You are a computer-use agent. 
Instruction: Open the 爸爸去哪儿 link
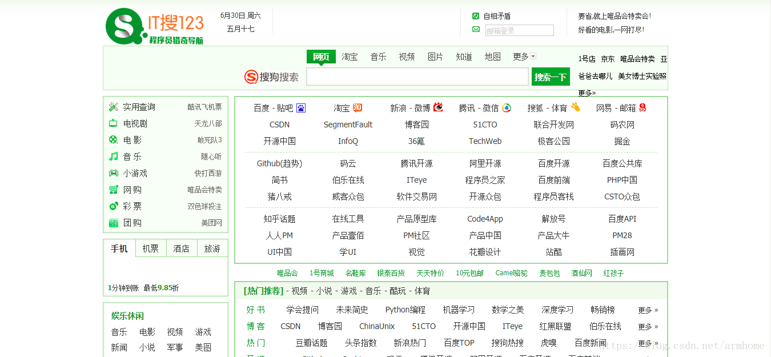pyautogui.click(x=595, y=76)
